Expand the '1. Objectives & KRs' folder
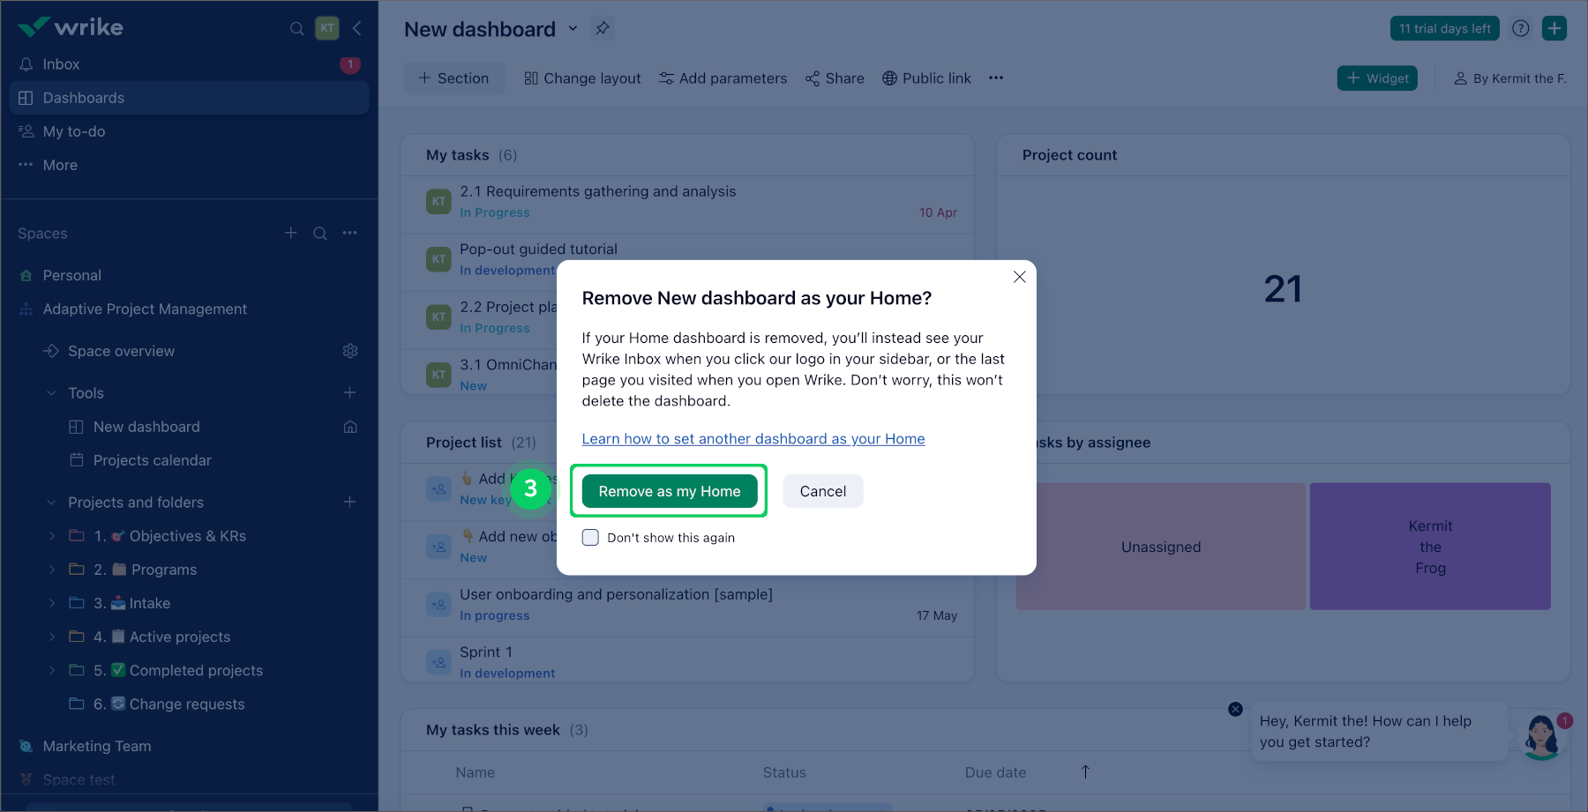Image resolution: width=1588 pixels, height=812 pixels. point(51,535)
